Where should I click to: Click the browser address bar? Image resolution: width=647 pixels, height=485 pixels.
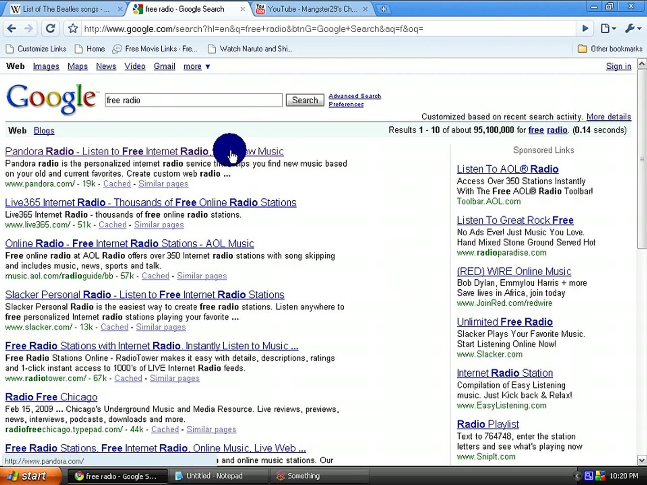point(329,29)
